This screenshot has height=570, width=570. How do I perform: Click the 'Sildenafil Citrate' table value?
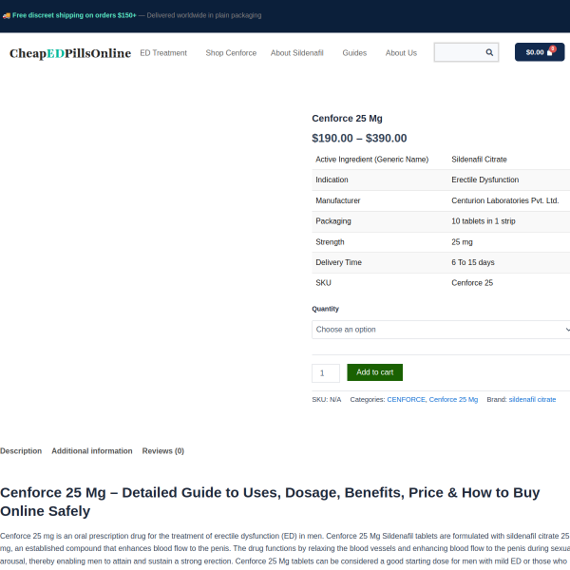[x=479, y=160]
